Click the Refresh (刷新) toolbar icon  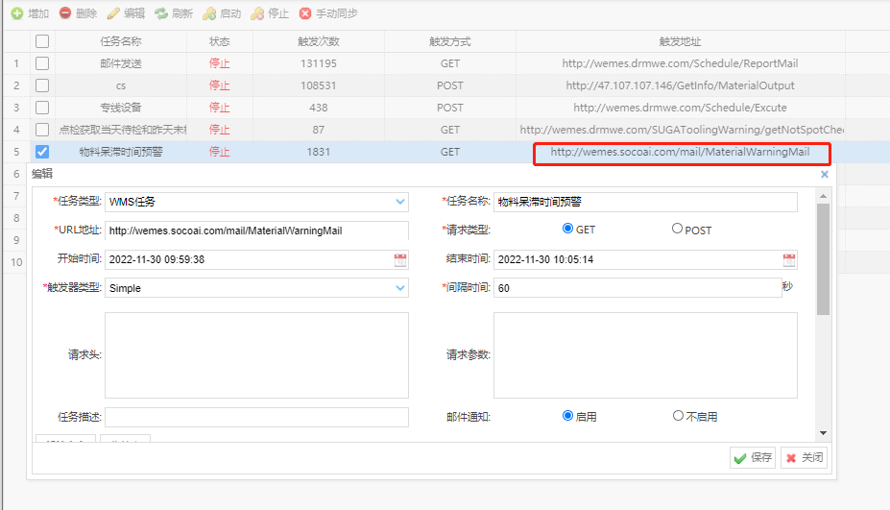tap(161, 13)
